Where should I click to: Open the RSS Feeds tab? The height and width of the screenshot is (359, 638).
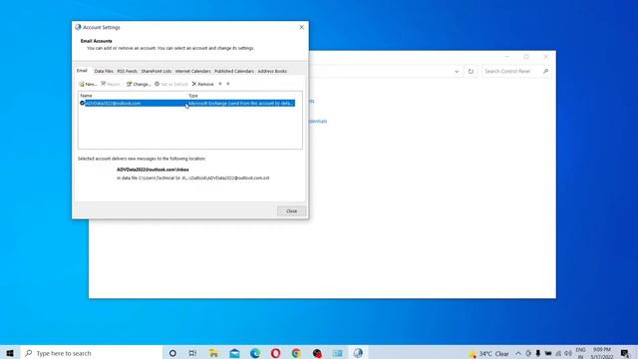tap(127, 71)
